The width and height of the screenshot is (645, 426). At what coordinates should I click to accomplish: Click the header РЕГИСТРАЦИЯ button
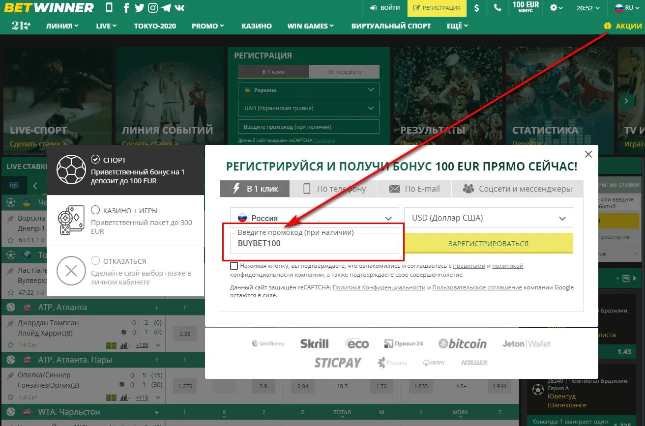(x=437, y=8)
